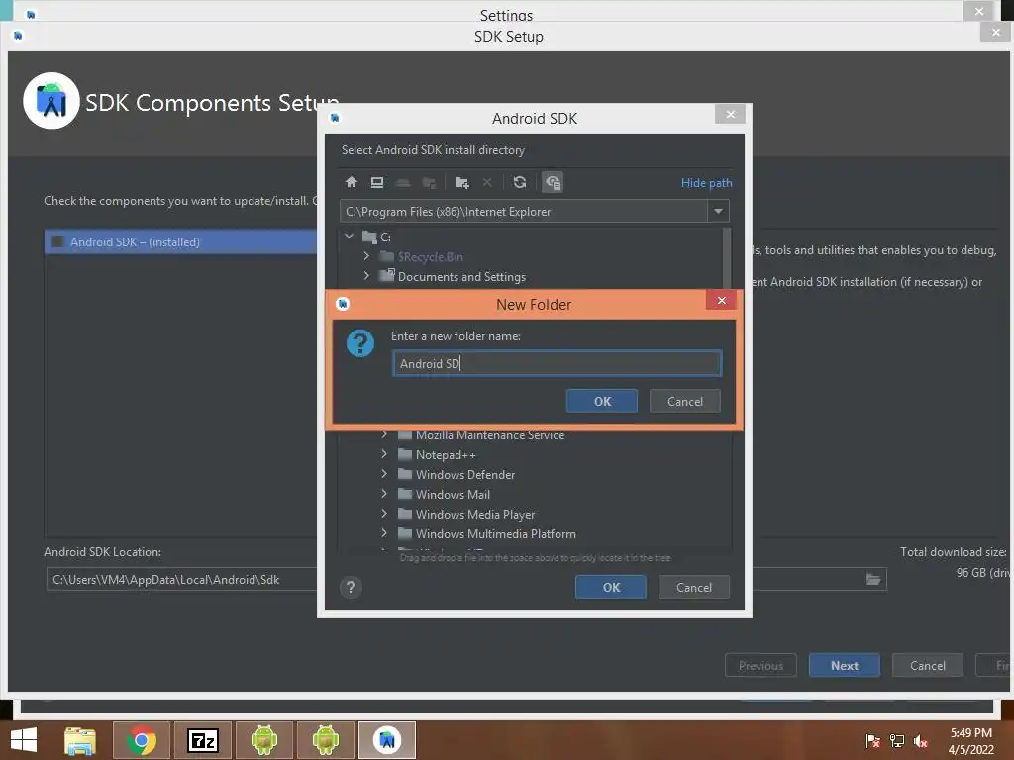Select the Windows Media Player folder
This screenshot has width=1014, height=760.
475,515
